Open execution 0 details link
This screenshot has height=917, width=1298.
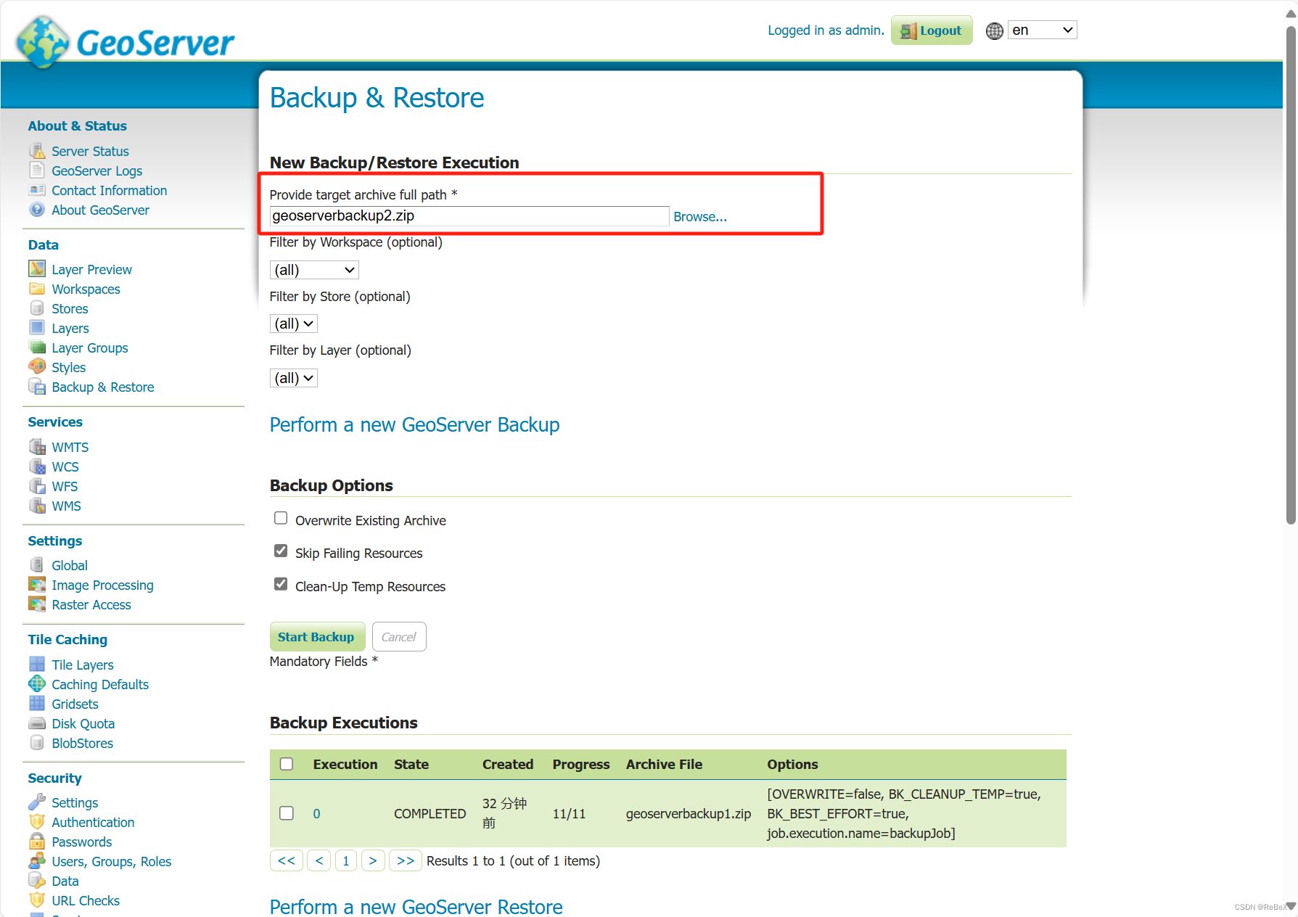(316, 813)
